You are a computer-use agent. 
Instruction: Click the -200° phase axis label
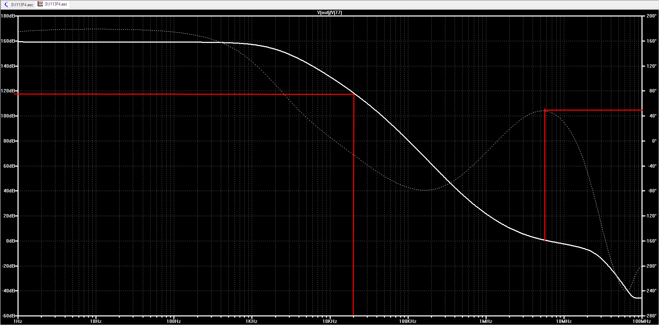651,266
